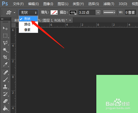Open the 编辑(E) menu
138x113 pixels.
[x=33, y=4]
